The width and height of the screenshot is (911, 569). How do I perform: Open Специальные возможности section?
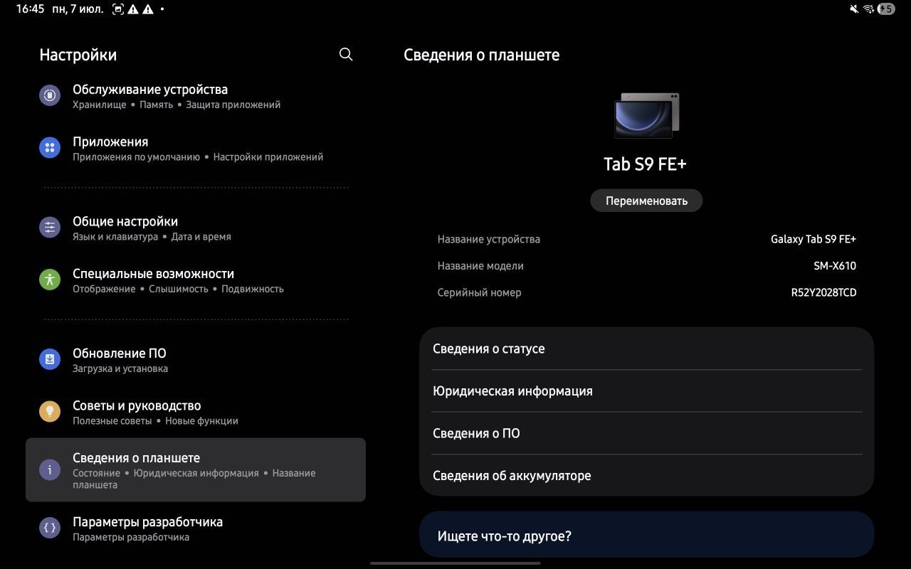(x=196, y=280)
